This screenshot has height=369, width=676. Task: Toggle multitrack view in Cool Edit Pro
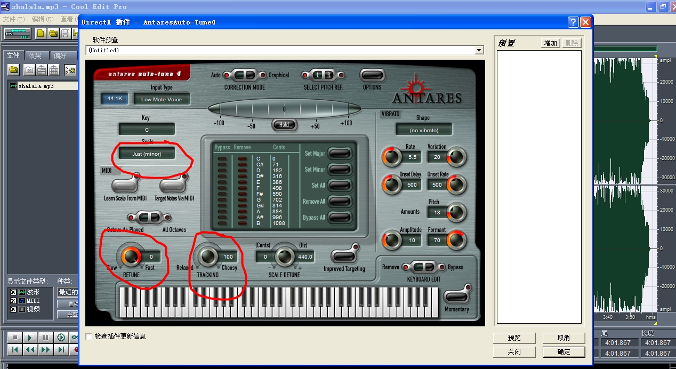(x=18, y=34)
